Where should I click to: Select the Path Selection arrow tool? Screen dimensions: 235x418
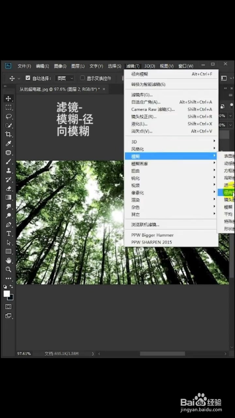[x=8, y=243]
